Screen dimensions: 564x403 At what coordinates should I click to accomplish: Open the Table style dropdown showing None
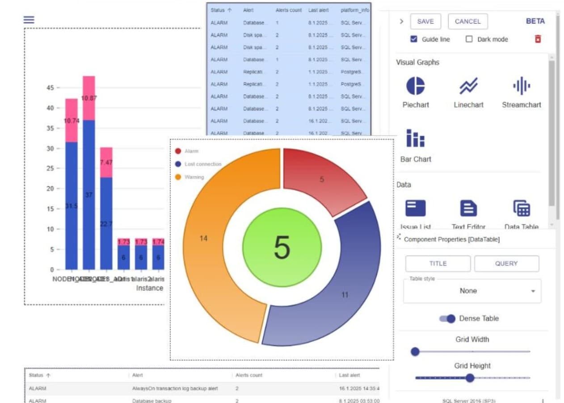pyautogui.click(x=472, y=290)
